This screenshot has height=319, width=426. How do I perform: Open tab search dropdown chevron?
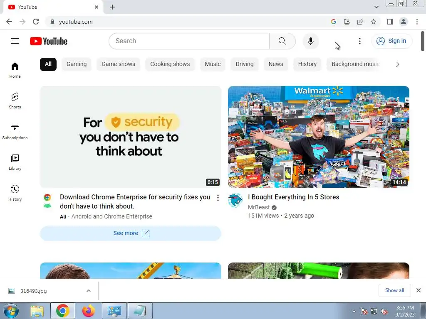point(376,7)
